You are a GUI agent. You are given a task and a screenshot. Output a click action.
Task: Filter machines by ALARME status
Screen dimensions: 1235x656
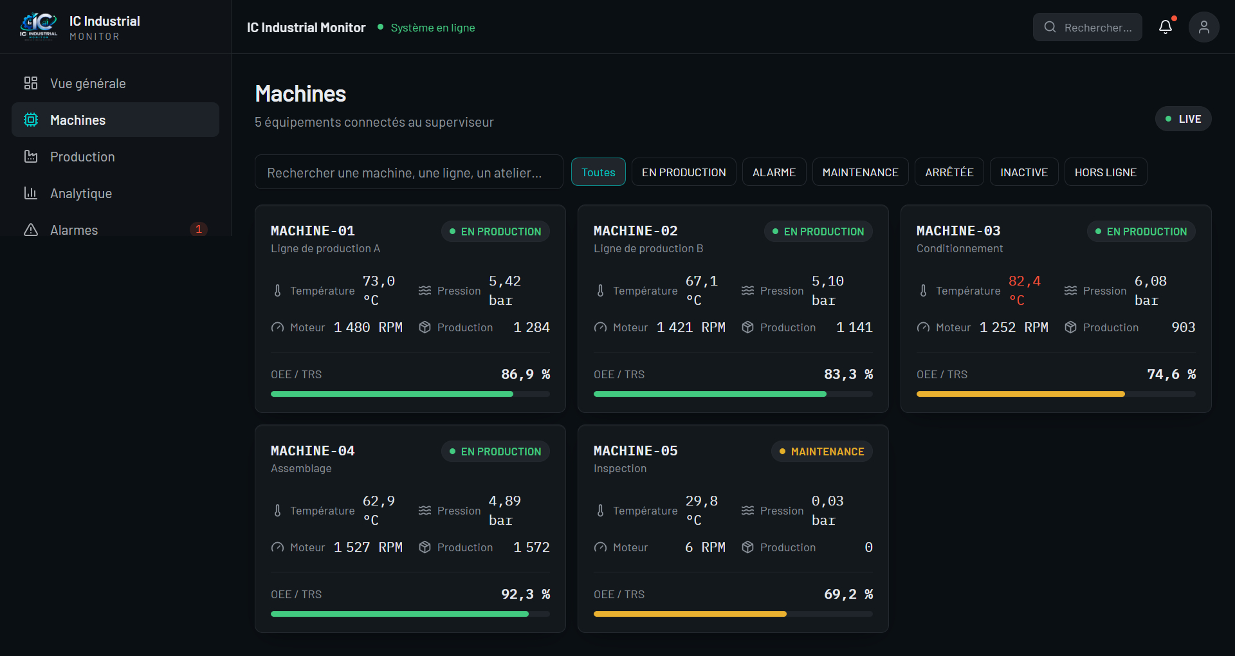coord(774,172)
